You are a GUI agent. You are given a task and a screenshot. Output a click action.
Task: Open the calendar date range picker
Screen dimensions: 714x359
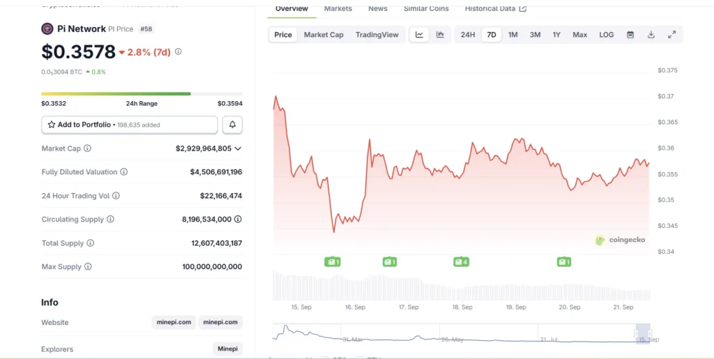point(630,35)
